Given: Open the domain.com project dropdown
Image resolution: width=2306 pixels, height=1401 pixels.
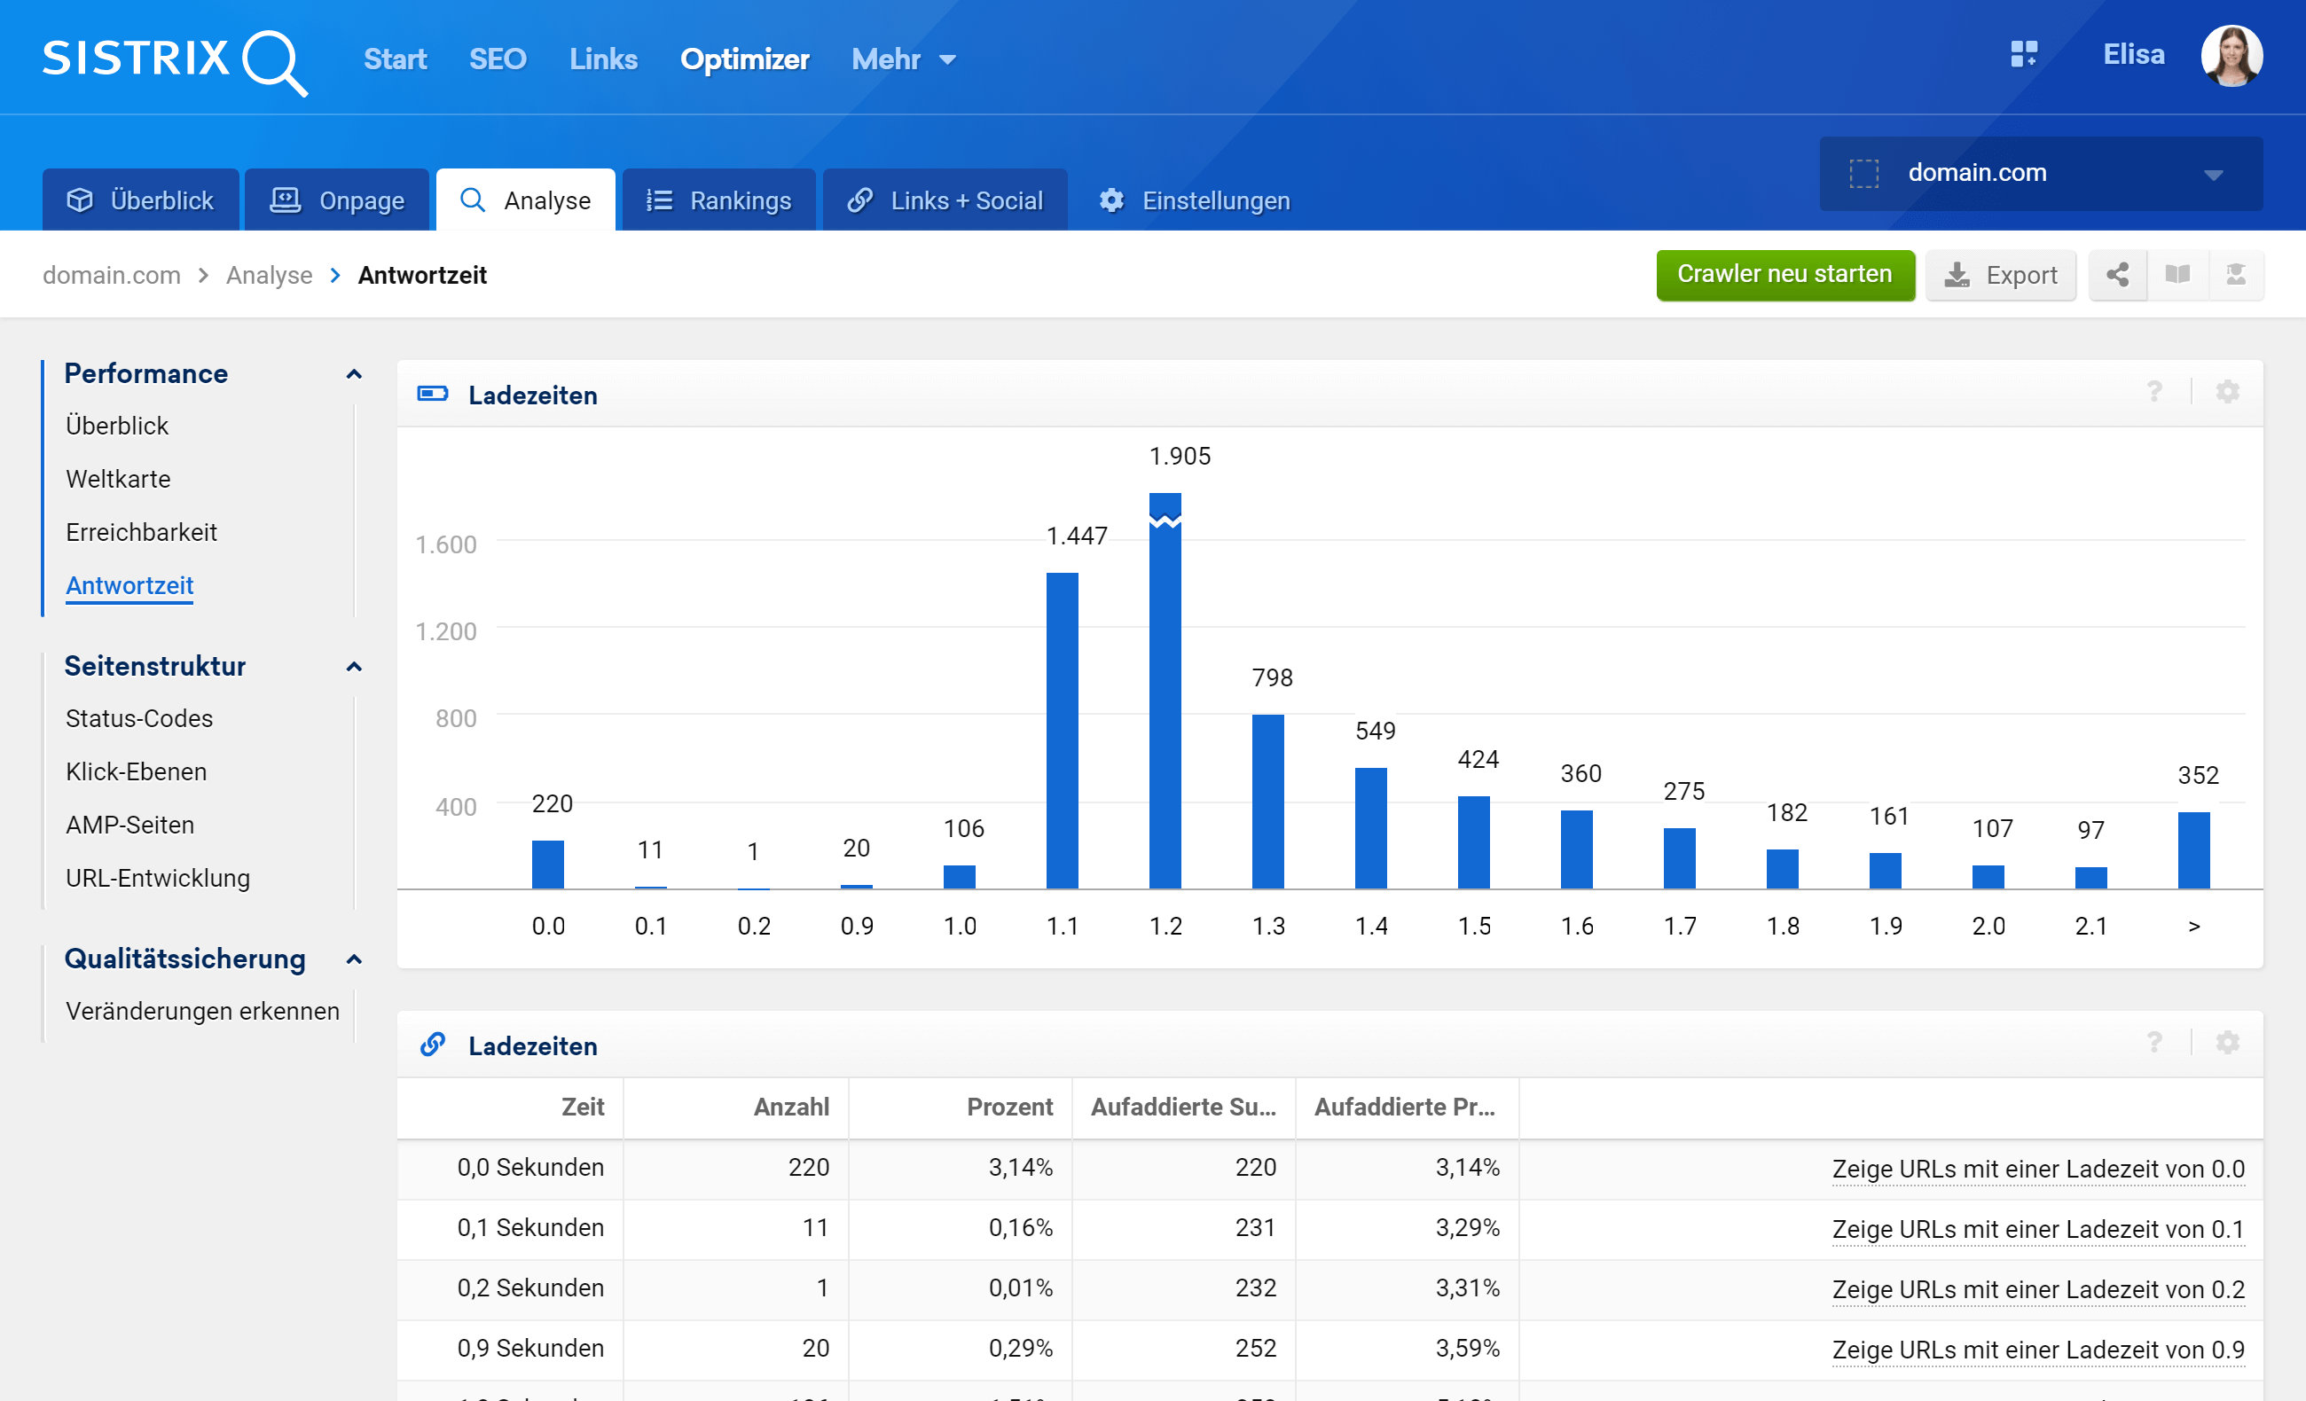Looking at the screenshot, I should [2040, 174].
